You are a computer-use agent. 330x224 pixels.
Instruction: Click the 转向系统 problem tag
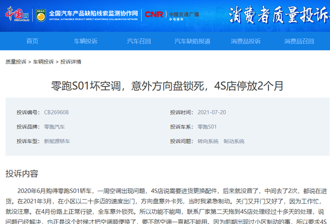coord(208,141)
